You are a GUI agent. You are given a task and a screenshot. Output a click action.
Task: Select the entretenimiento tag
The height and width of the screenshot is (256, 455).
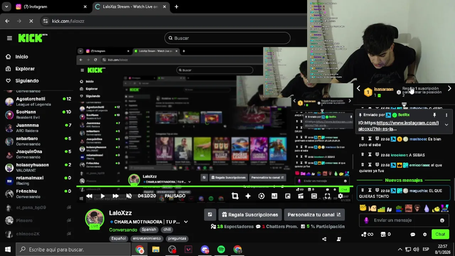(x=147, y=239)
